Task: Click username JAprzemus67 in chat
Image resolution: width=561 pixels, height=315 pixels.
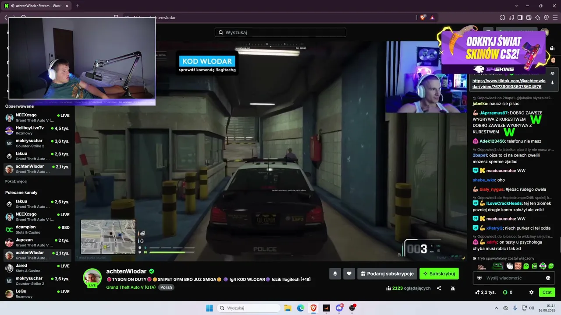Action: point(494,113)
